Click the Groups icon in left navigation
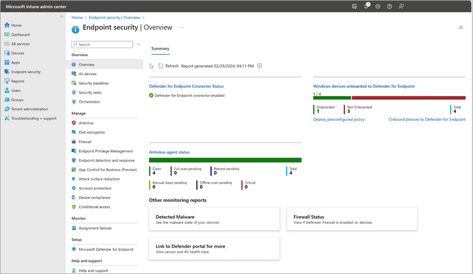The width and height of the screenshot is (473, 274). click(x=7, y=100)
